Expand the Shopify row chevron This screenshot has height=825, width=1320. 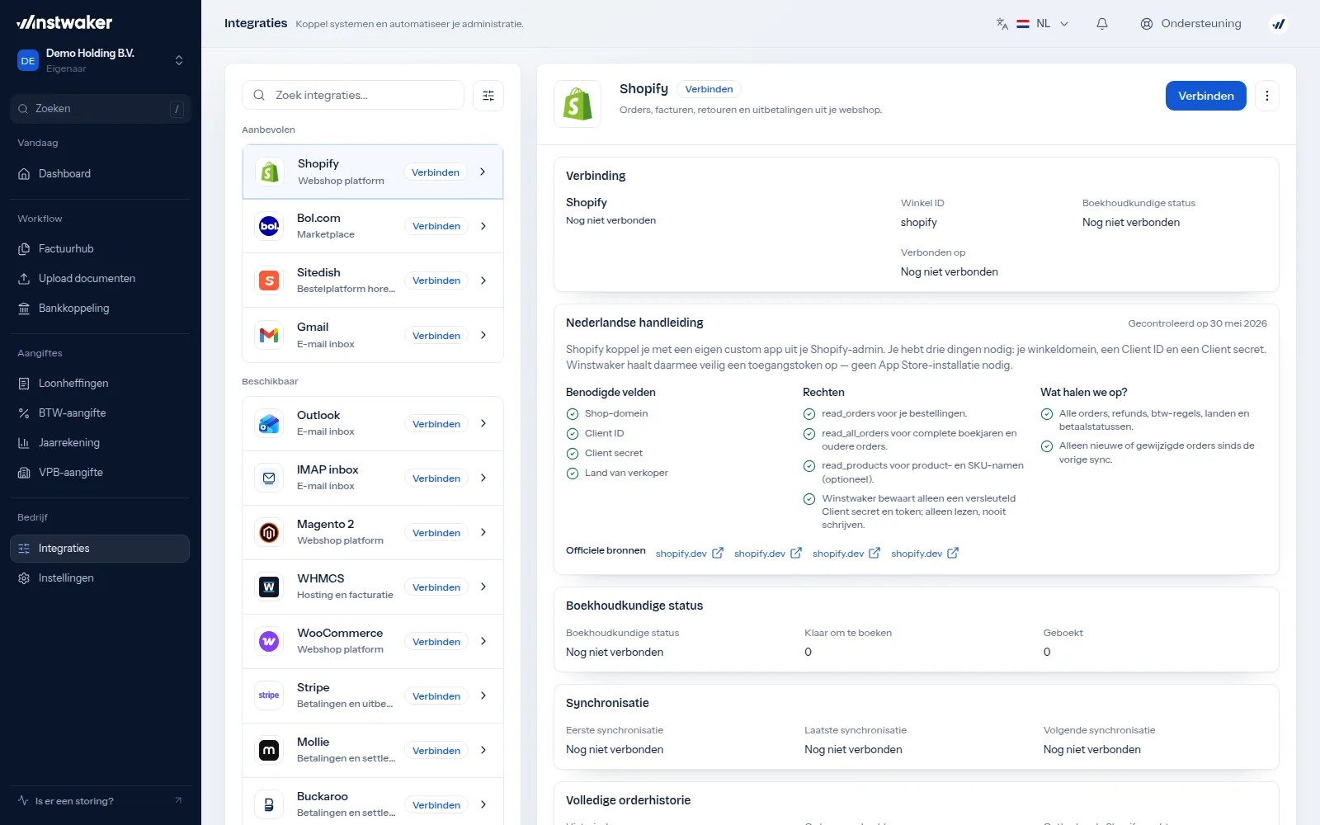pyautogui.click(x=483, y=172)
